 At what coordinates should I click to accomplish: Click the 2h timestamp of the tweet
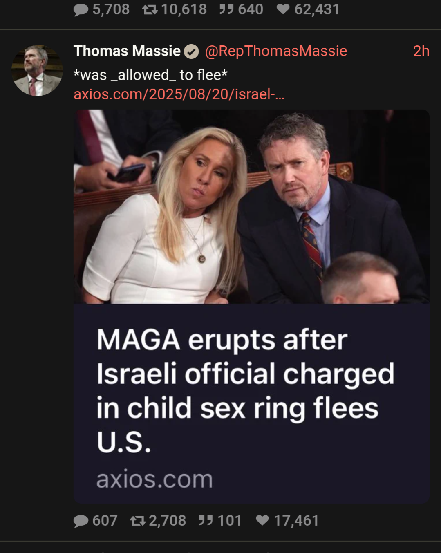421,51
